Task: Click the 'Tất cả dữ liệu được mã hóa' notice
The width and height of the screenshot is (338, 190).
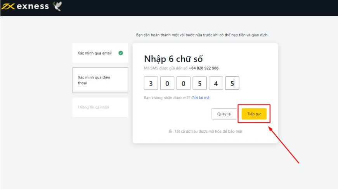Action: 208,132
